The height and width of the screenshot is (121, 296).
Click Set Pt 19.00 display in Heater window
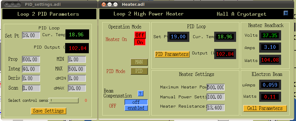tap(178, 37)
